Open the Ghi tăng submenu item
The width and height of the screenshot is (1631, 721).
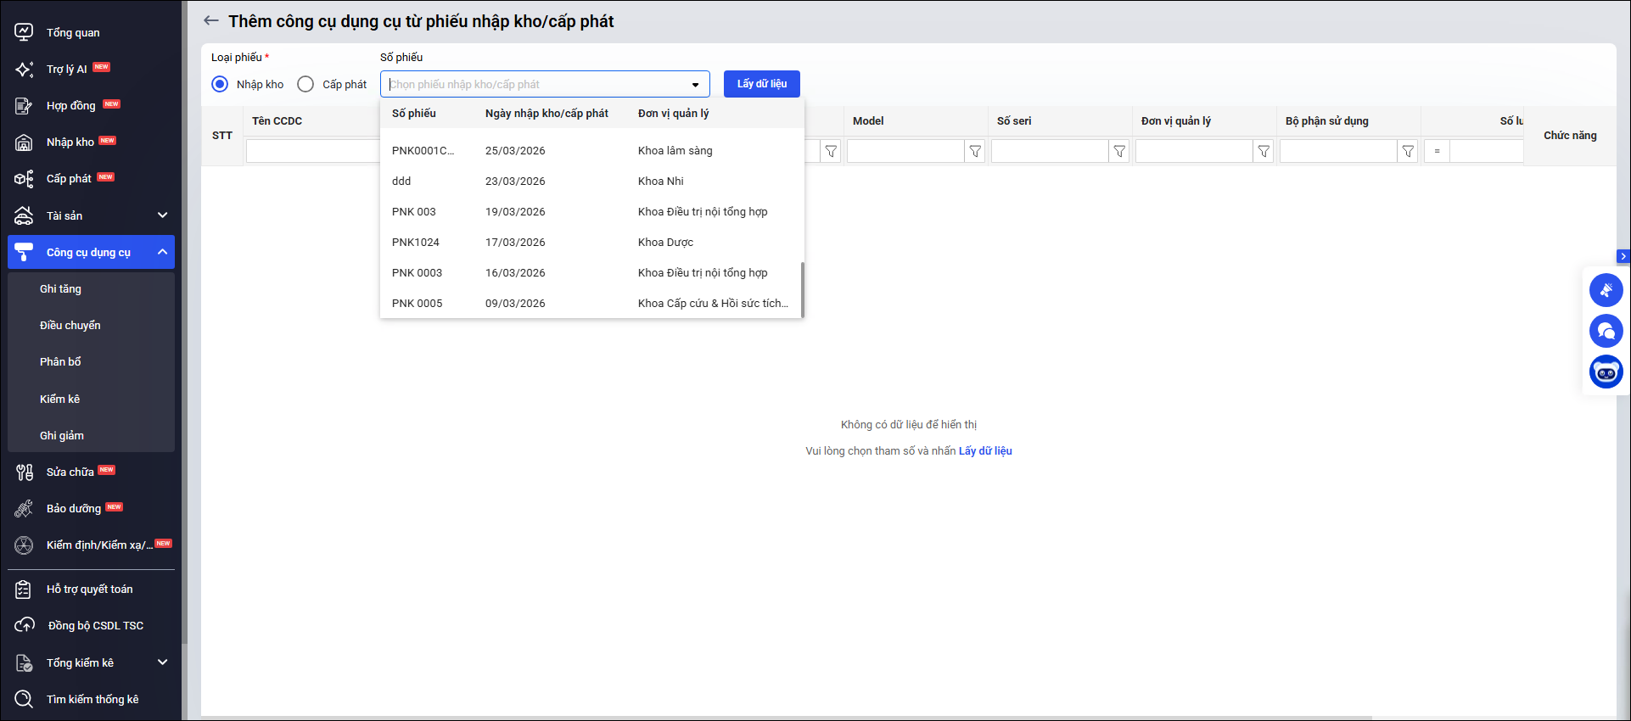coord(60,289)
